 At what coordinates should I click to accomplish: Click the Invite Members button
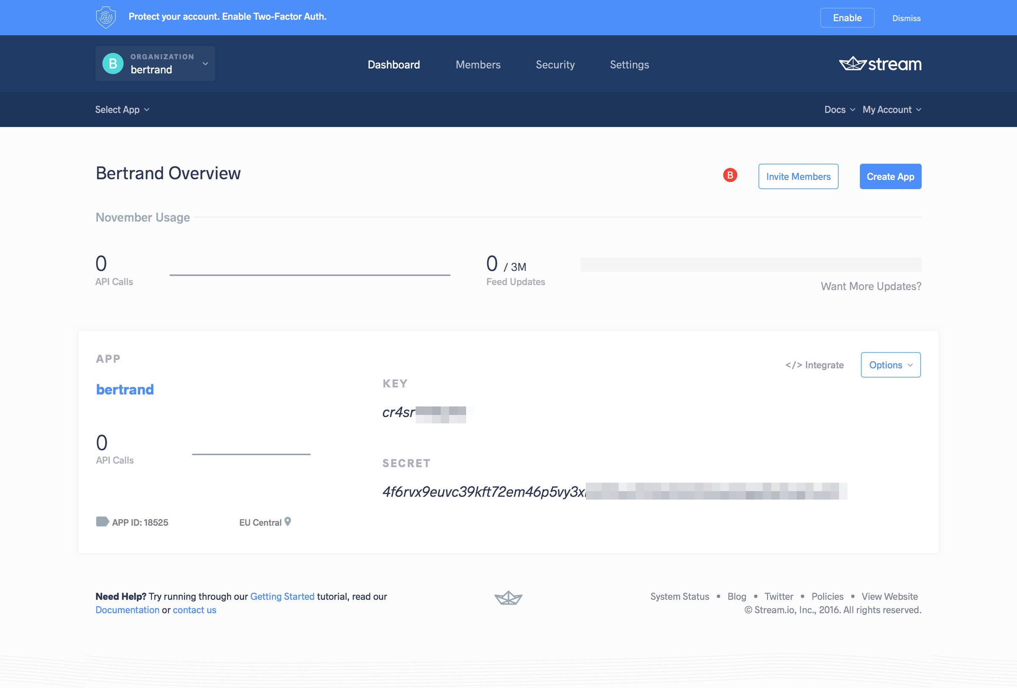click(x=798, y=177)
